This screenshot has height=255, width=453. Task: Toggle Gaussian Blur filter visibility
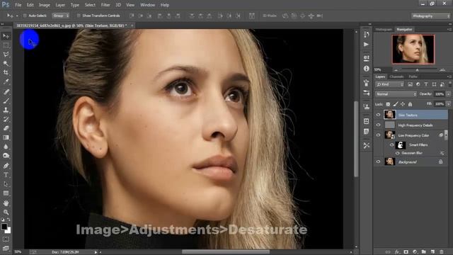pyautogui.click(x=398, y=153)
